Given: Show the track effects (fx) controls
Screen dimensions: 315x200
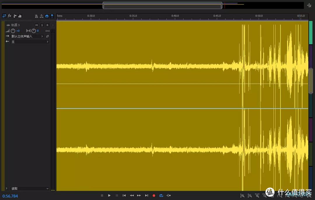Looking at the screenshot, I should coord(9,16).
